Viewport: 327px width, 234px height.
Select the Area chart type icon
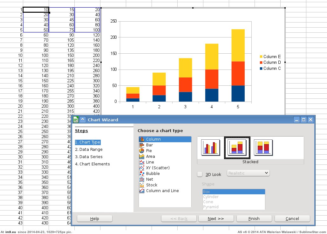click(142, 157)
